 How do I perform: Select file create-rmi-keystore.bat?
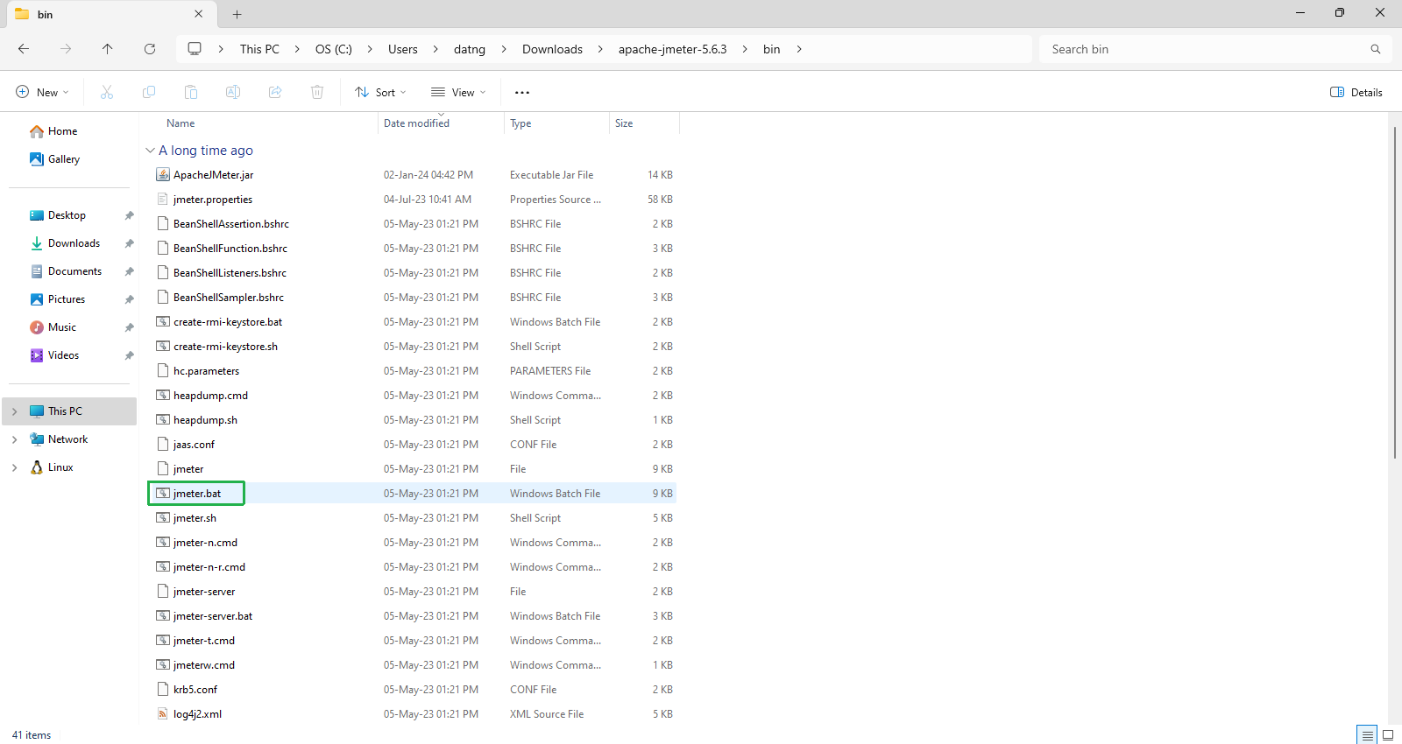pos(228,322)
